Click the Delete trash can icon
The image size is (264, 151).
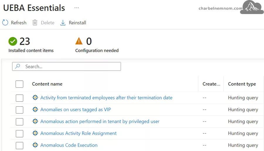[35, 23]
